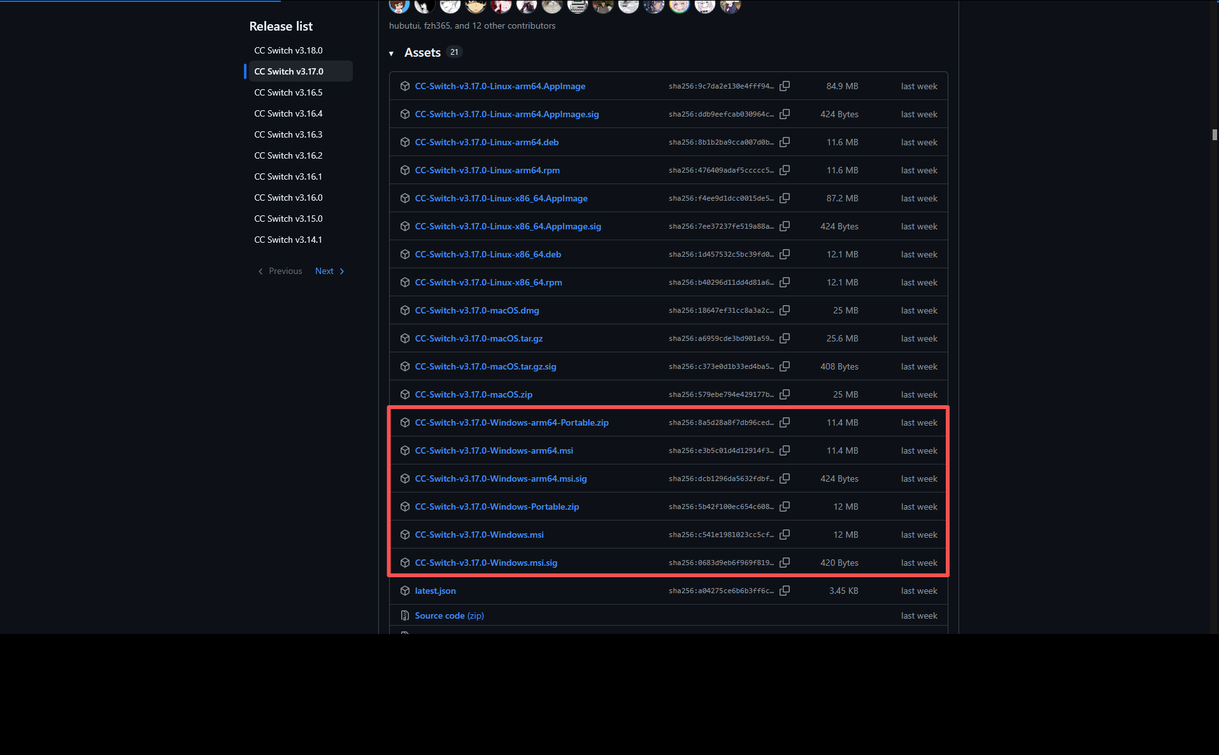Copy SHA256 of macOS.dmg asset
This screenshot has width=1219, height=755.
[785, 310]
